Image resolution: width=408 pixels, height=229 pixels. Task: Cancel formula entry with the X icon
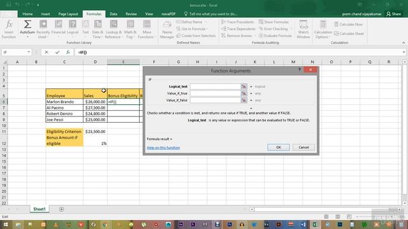[x=47, y=52]
